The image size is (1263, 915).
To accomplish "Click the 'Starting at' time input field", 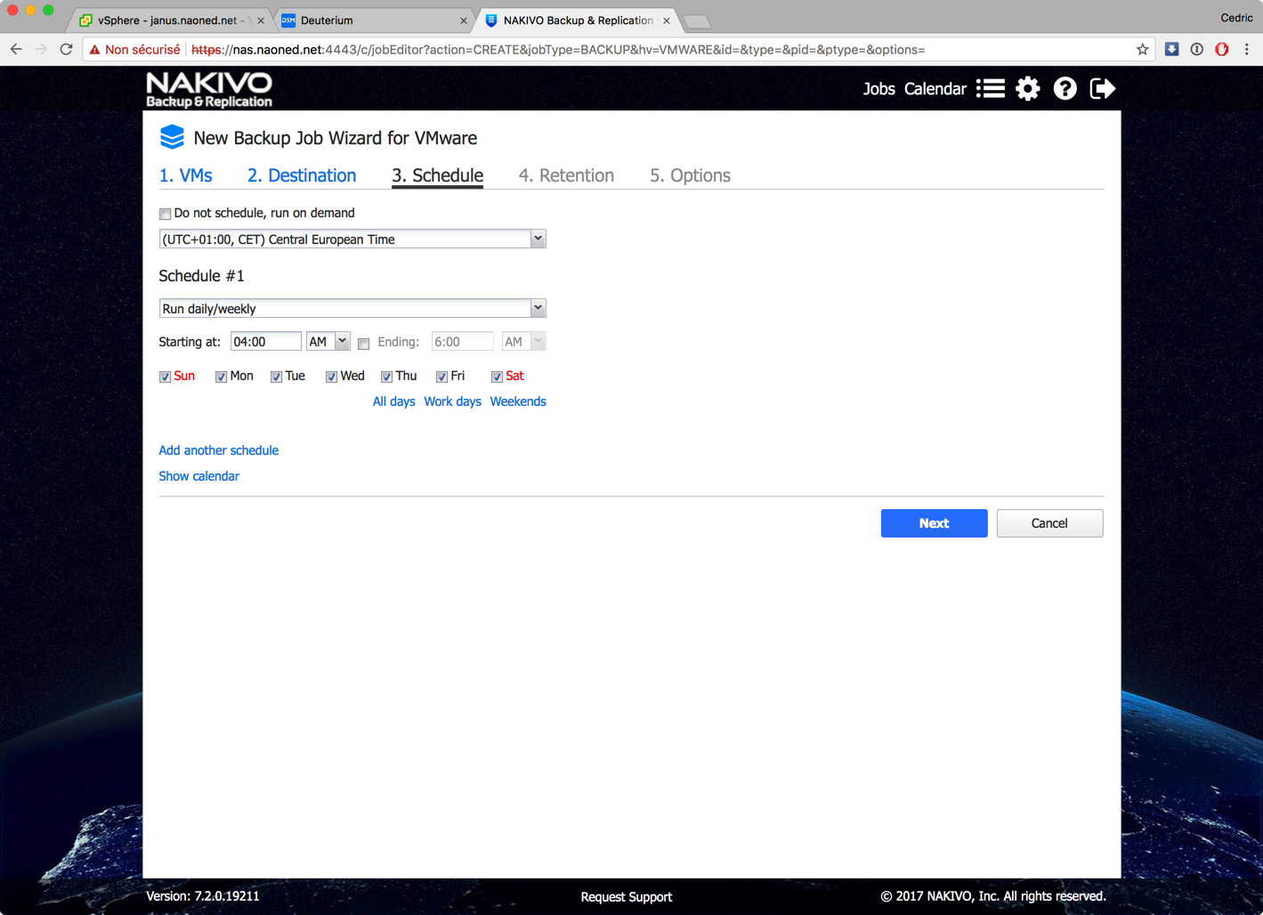I will click(265, 342).
